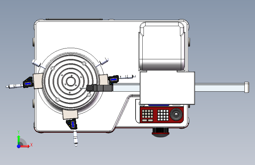Select the end cap of the horizontal arm

(x=247, y=87)
